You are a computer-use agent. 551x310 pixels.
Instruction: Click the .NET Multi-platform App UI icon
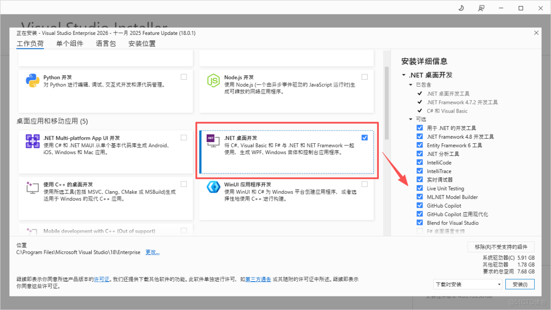[x=33, y=142]
